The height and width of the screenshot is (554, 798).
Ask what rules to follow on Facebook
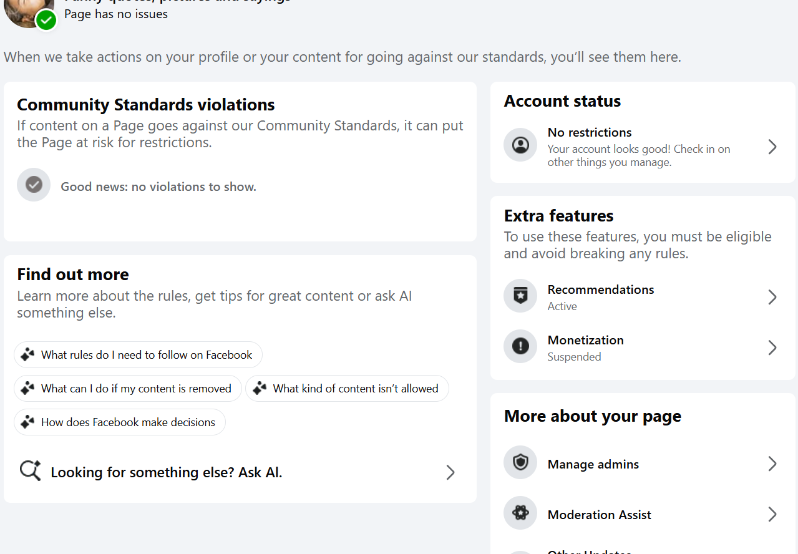coord(139,355)
